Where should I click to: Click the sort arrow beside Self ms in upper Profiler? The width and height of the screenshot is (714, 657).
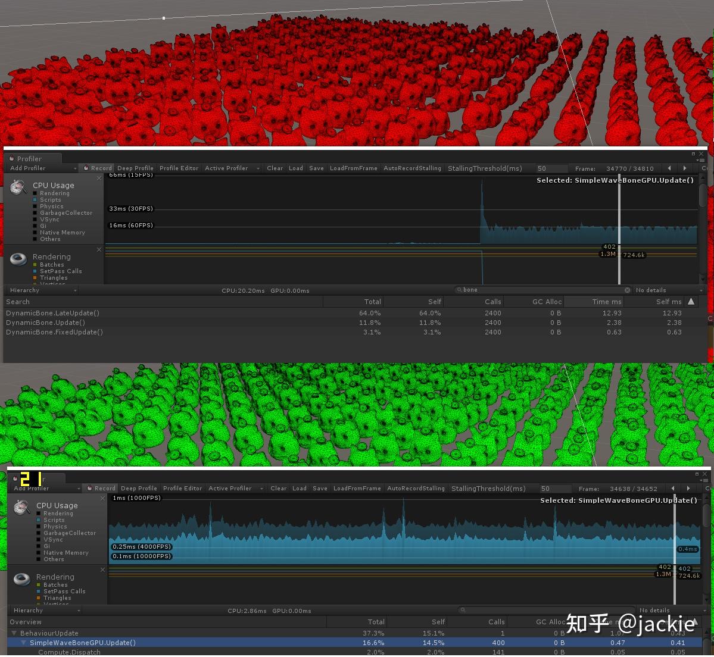tap(691, 301)
